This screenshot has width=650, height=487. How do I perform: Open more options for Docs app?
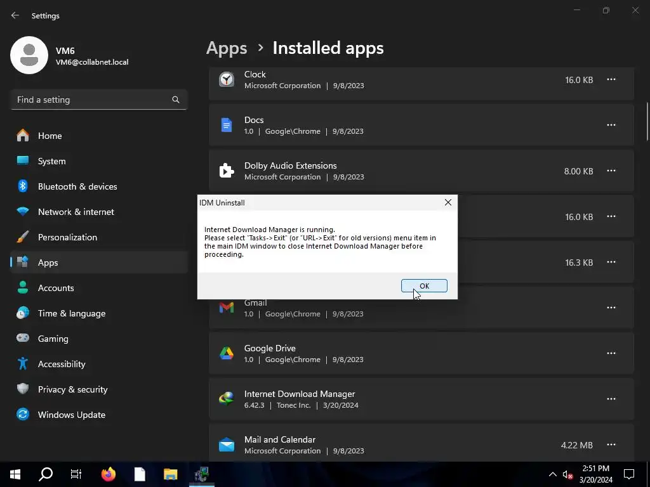coord(611,125)
